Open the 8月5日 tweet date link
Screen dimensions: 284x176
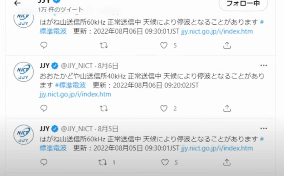[108, 129]
